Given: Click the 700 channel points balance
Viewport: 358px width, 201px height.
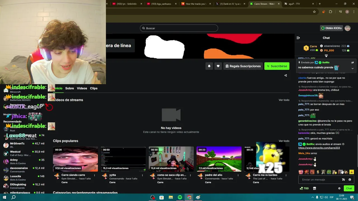Looking at the screenshot, I should [304, 188].
